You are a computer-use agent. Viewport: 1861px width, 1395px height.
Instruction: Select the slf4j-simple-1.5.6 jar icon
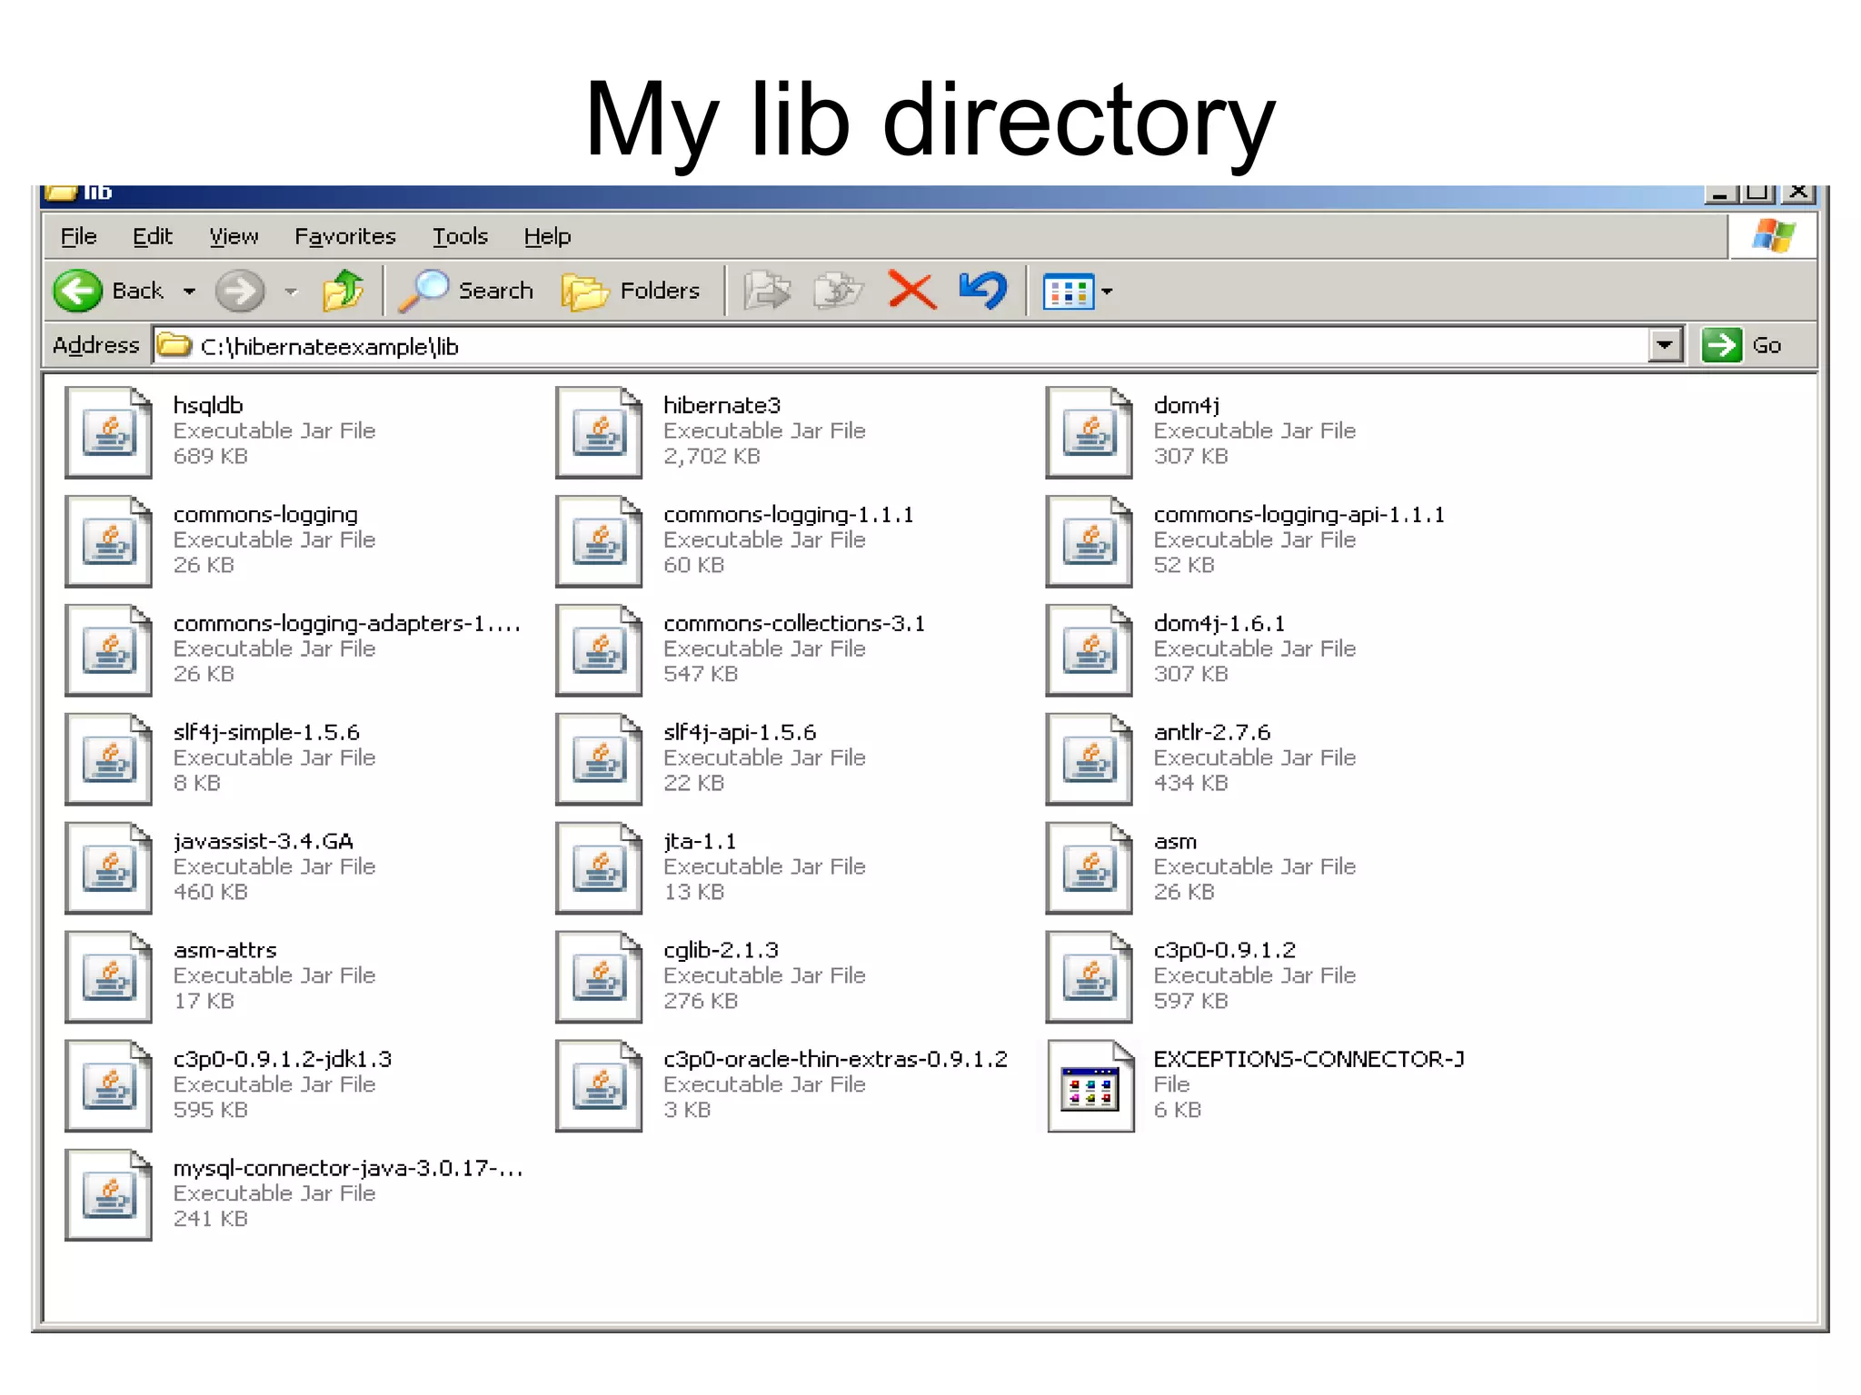pos(108,759)
